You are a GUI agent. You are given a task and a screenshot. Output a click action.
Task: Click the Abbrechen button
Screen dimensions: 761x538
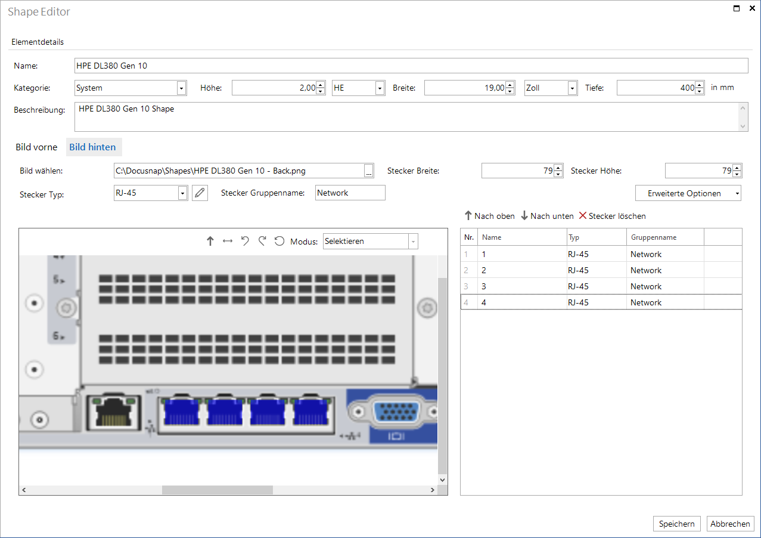pos(730,524)
